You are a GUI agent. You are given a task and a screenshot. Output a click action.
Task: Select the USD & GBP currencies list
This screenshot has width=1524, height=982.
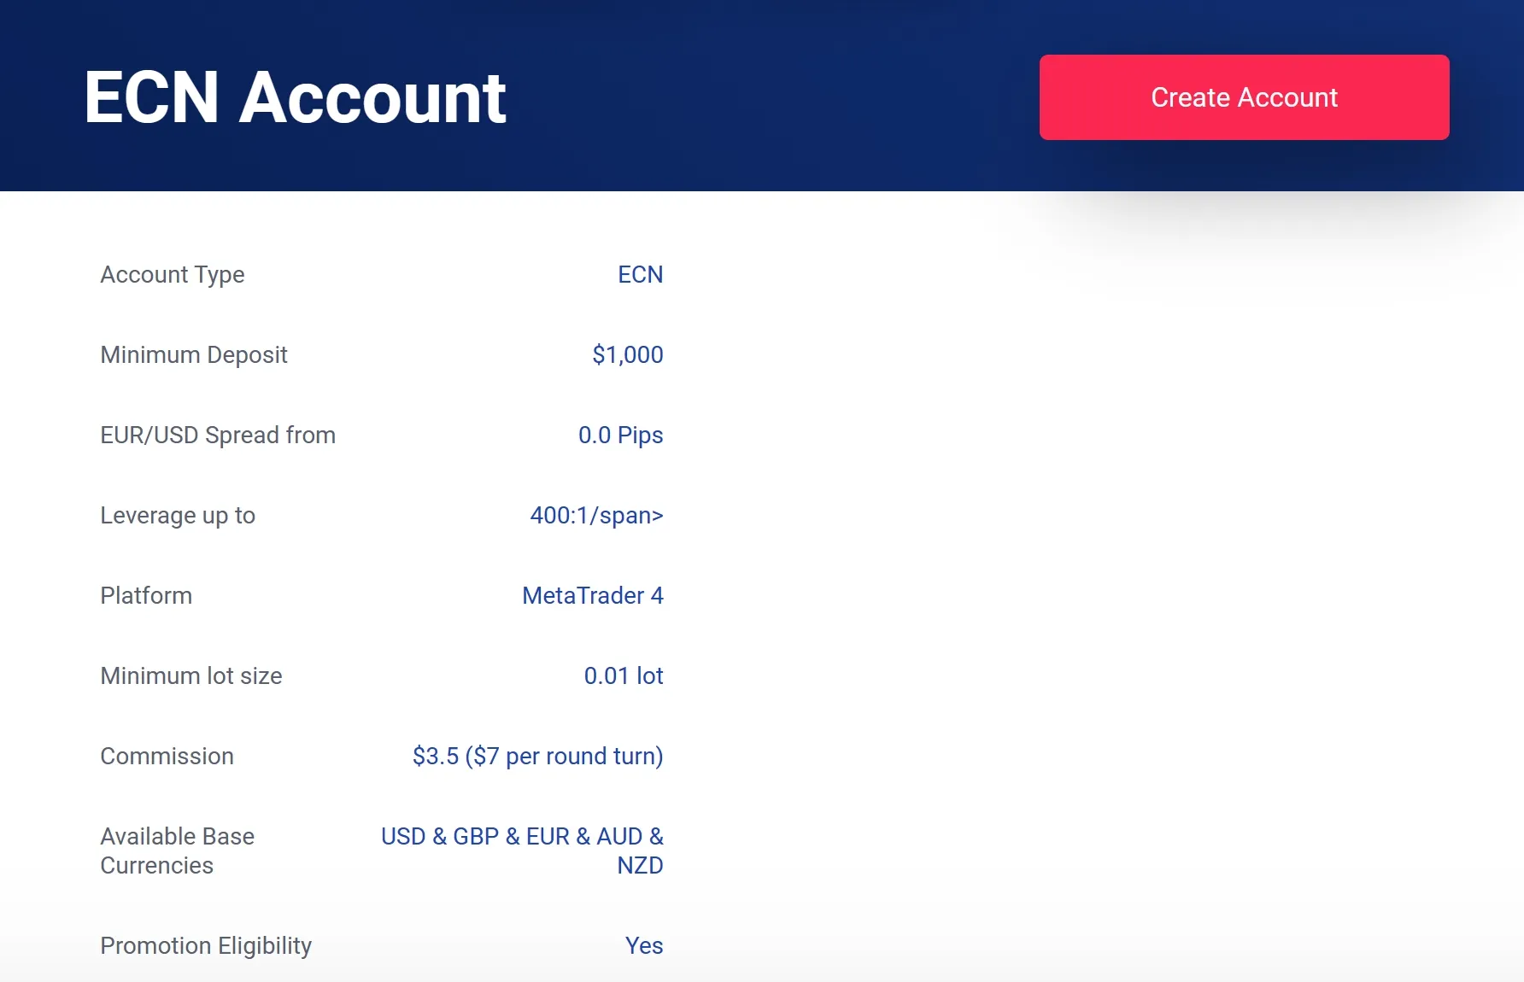pyautogui.click(x=522, y=850)
